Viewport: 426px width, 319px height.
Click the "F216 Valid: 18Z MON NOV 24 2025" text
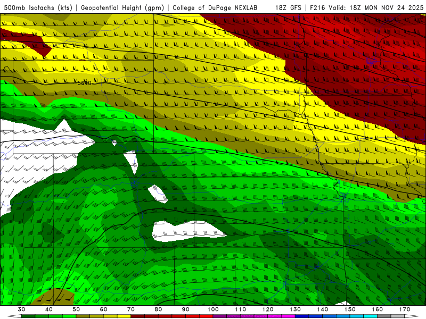[366, 7]
